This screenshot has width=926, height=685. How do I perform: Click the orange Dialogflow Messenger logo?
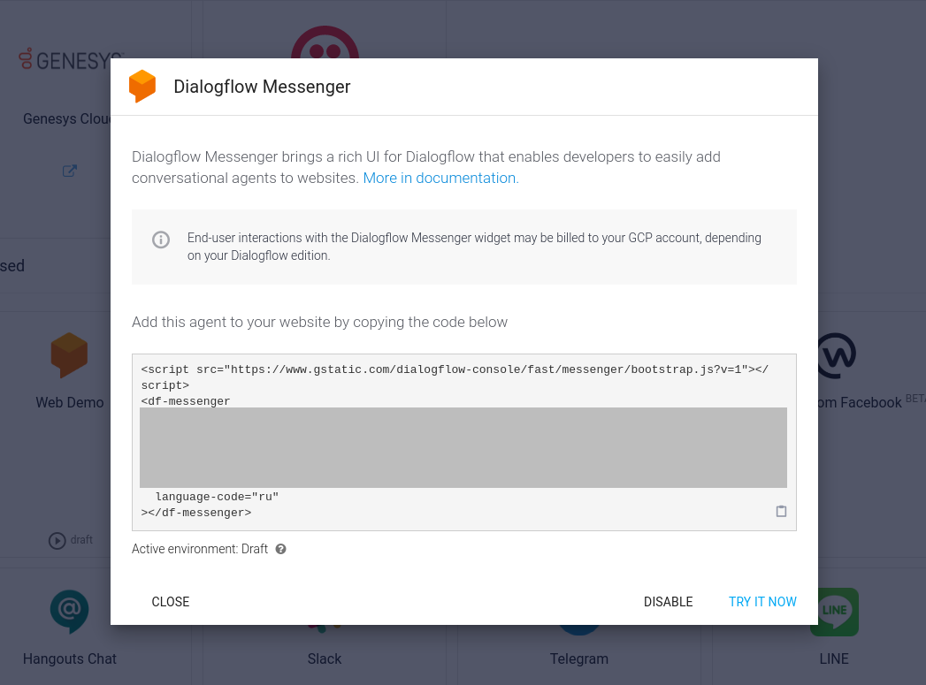pyautogui.click(x=142, y=86)
